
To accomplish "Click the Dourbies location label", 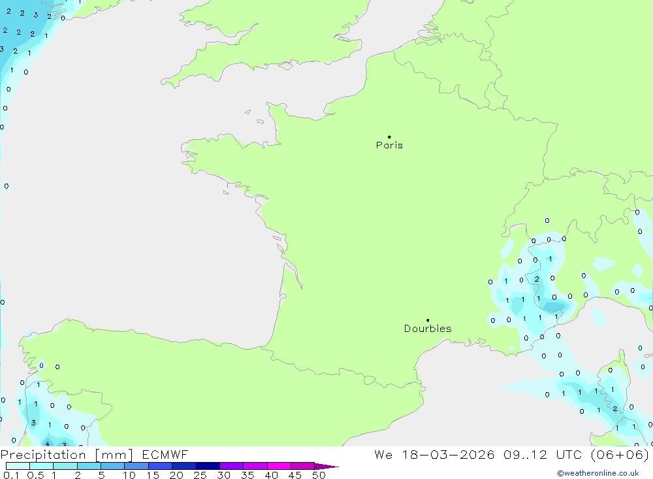I will pyautogui.click(x=428, y=329).
